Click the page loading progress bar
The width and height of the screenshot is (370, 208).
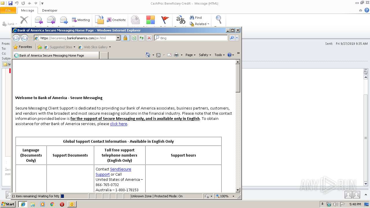pos(74,196)
